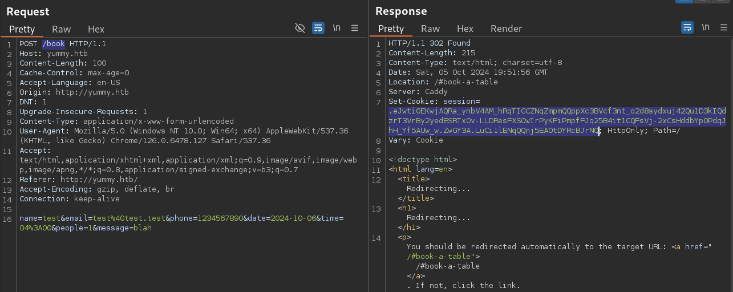Click the opening '<title>' tag in response

(x=414, y=179)
